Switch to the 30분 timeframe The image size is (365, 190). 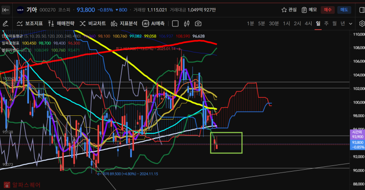(x=274, y=24)
